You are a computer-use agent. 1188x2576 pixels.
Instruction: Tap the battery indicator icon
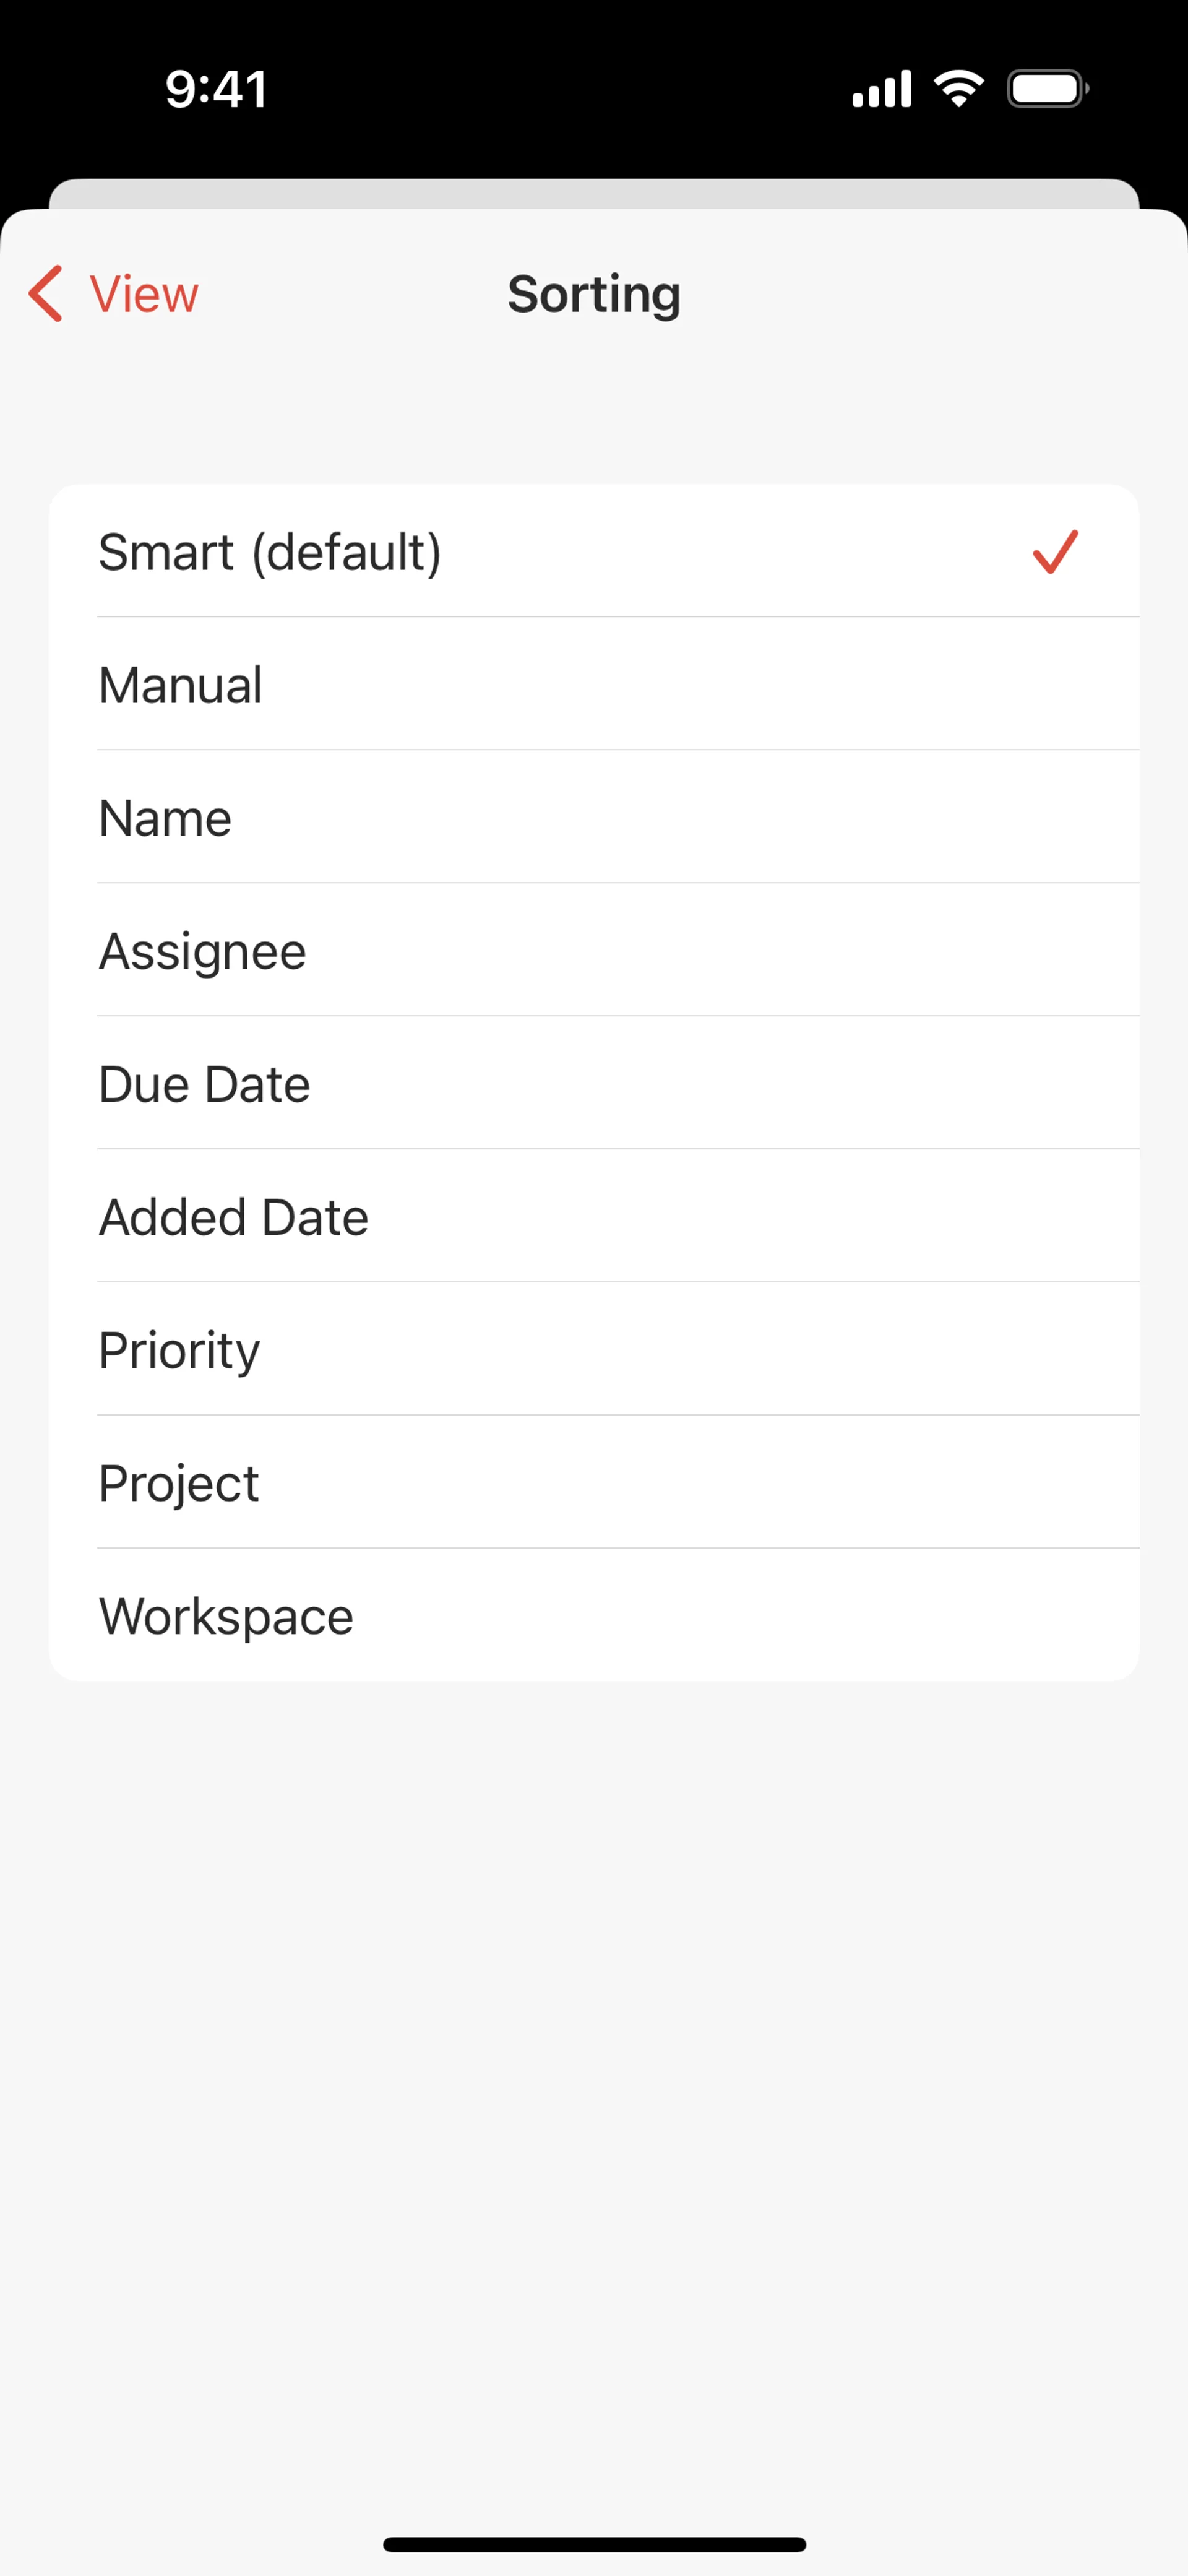[1047, 89]
